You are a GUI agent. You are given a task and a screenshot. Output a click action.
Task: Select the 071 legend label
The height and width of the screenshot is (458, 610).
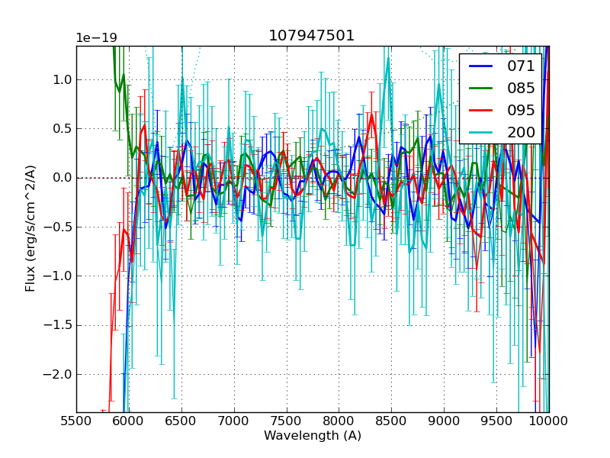tap(521, 66)
